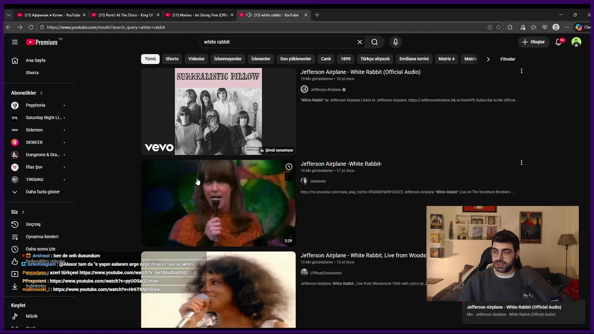Open Jefferson Airplane - White Rabbit (Official Audio) title
Image resolution: width=594 pixels, height=334 pixels.
click(x=360, y=72)
